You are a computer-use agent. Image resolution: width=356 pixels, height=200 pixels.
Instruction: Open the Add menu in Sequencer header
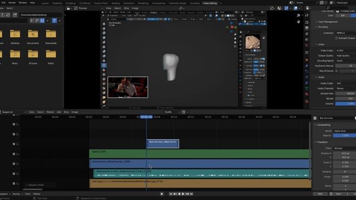click(59, 112)
